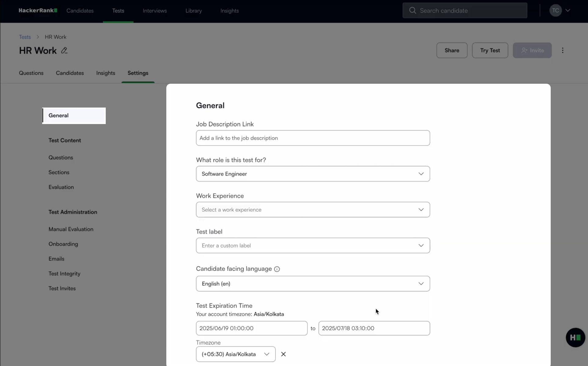This screenshot has height=366, width=588.
Task: Go to Test Integrity settings section
Action: click(x=64, y=274)
